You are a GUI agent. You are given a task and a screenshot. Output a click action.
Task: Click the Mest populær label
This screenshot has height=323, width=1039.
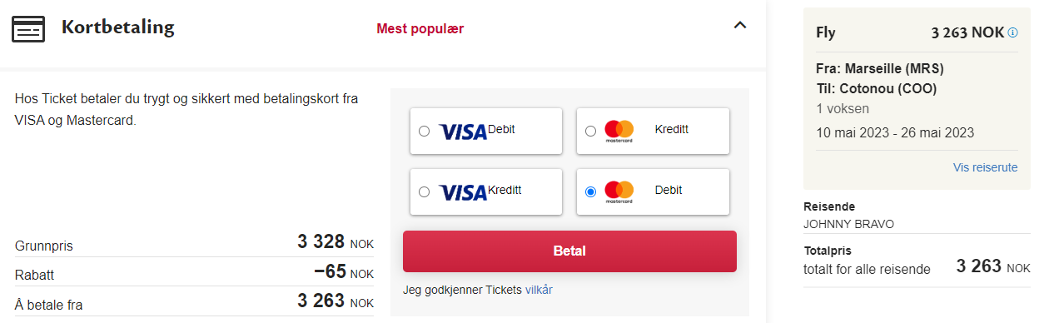click(x=420, y=28)
